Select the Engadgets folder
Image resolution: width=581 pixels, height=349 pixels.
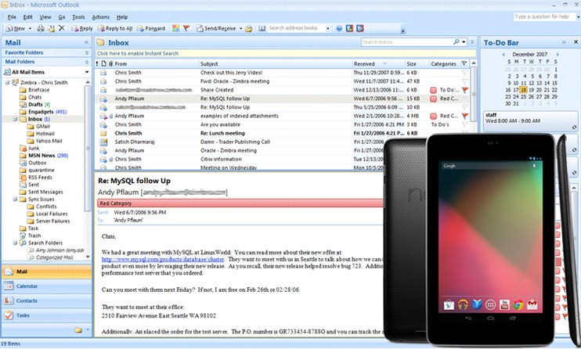point(43,112)
